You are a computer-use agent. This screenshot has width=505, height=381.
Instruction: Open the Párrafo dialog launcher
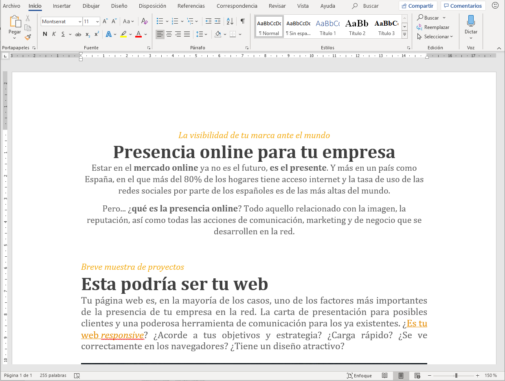point(247,48)
